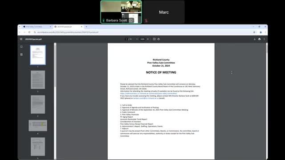The width and height of the screenshot is (285, 160).
Task: Show page thumbnails view in sidebar
Action: (21, 47)
